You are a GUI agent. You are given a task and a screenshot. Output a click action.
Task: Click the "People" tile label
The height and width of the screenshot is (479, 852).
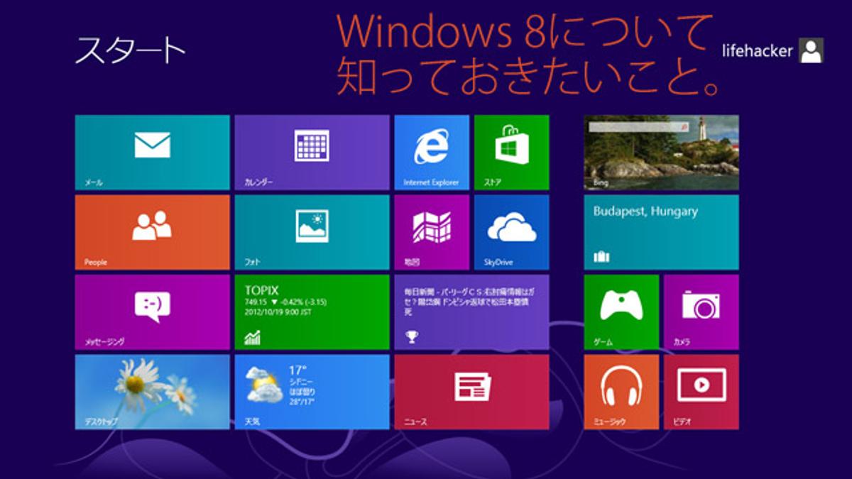point(95,262)
